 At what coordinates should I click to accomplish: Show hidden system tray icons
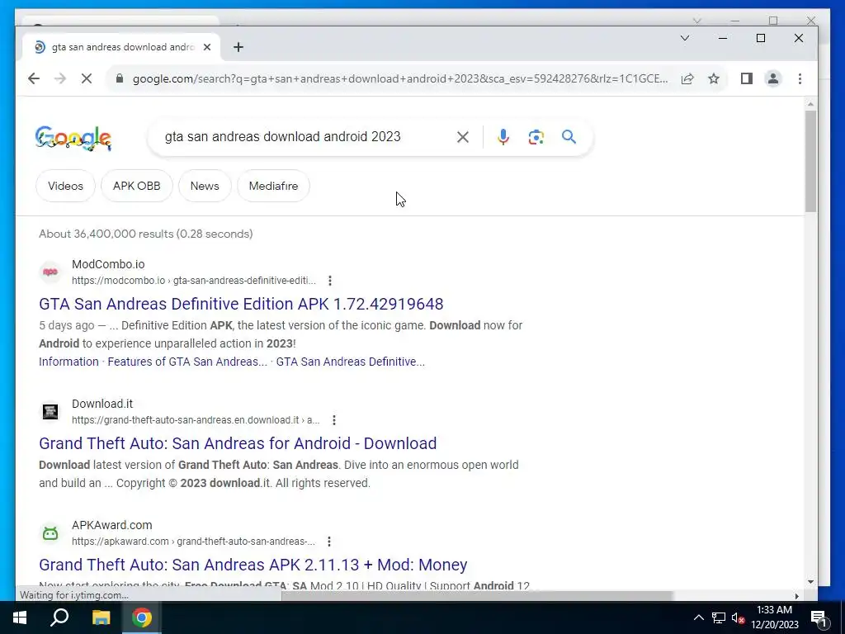pyautogui.click(x=698, y=617)
